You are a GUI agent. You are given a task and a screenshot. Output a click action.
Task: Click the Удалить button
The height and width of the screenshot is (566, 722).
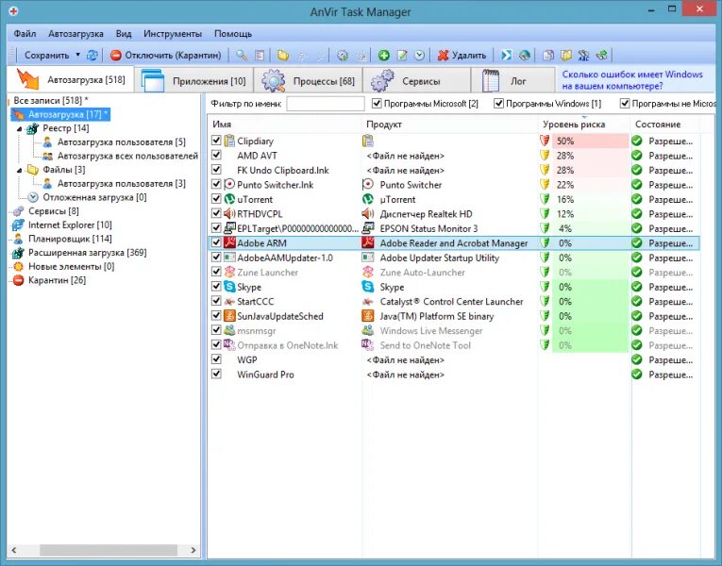[462, 56]
